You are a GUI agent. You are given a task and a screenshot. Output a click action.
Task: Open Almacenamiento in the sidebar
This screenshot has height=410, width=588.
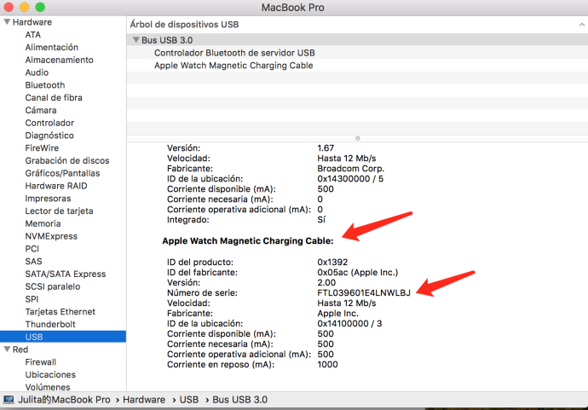point(60,60)
